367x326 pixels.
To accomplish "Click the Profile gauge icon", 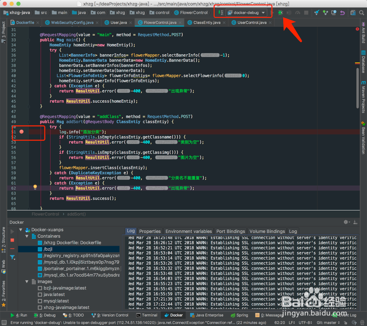I will point(298,12).
